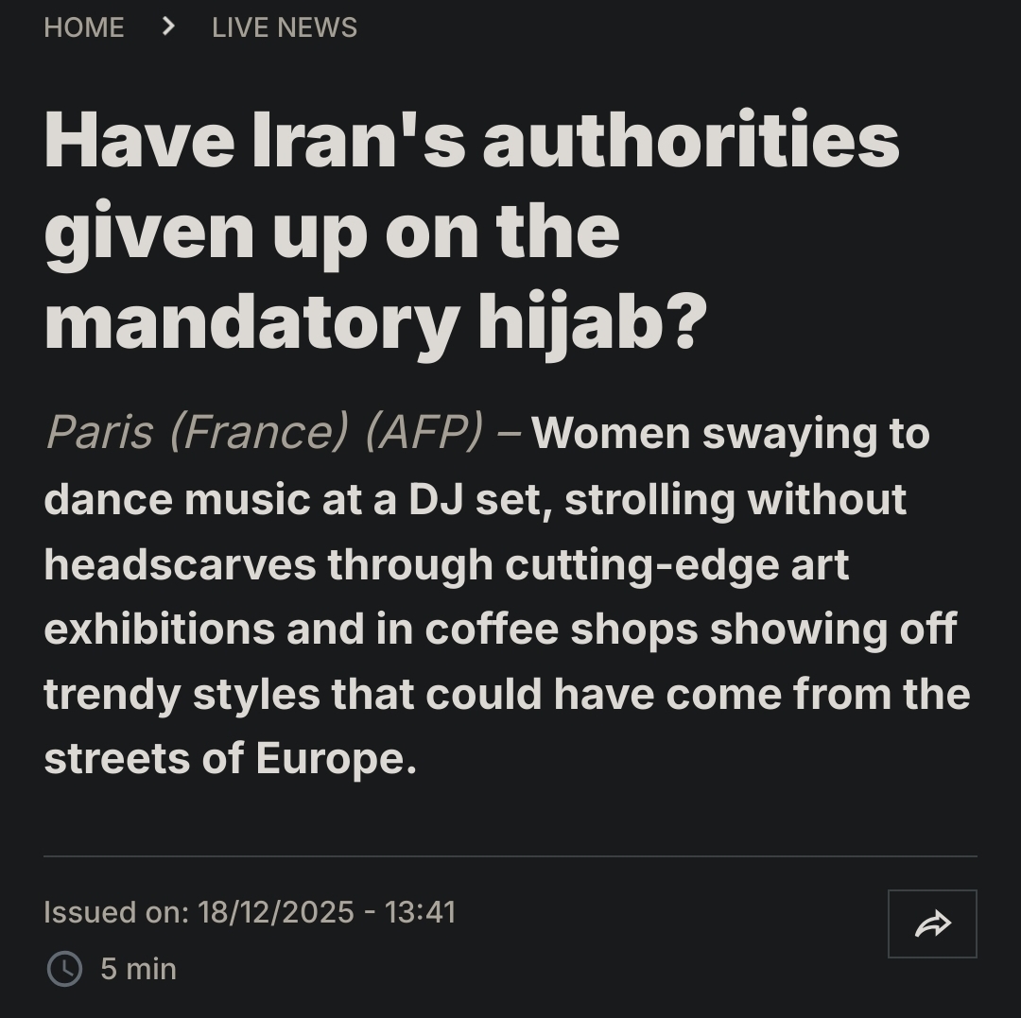This screenshot has height=1018, width=1021.
Task: Click the "5 min" reading time label
Action: point(138,969)
